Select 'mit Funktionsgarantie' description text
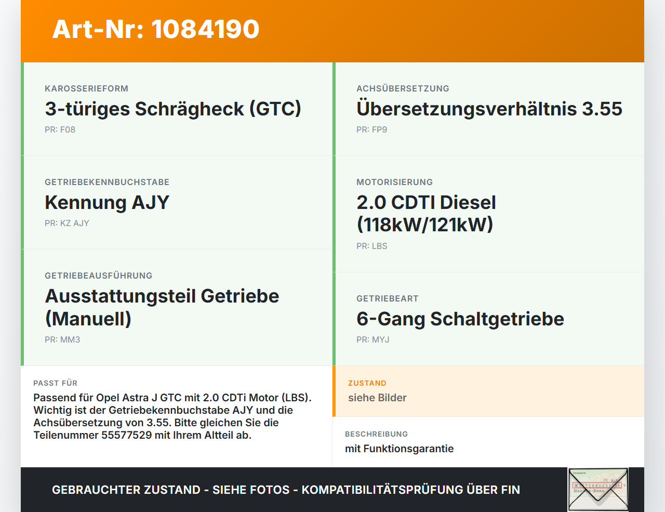 [399, 449]
